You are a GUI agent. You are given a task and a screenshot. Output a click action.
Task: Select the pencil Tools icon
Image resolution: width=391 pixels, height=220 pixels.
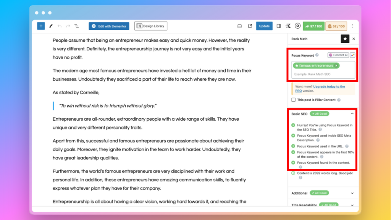(x=51, y=26)
